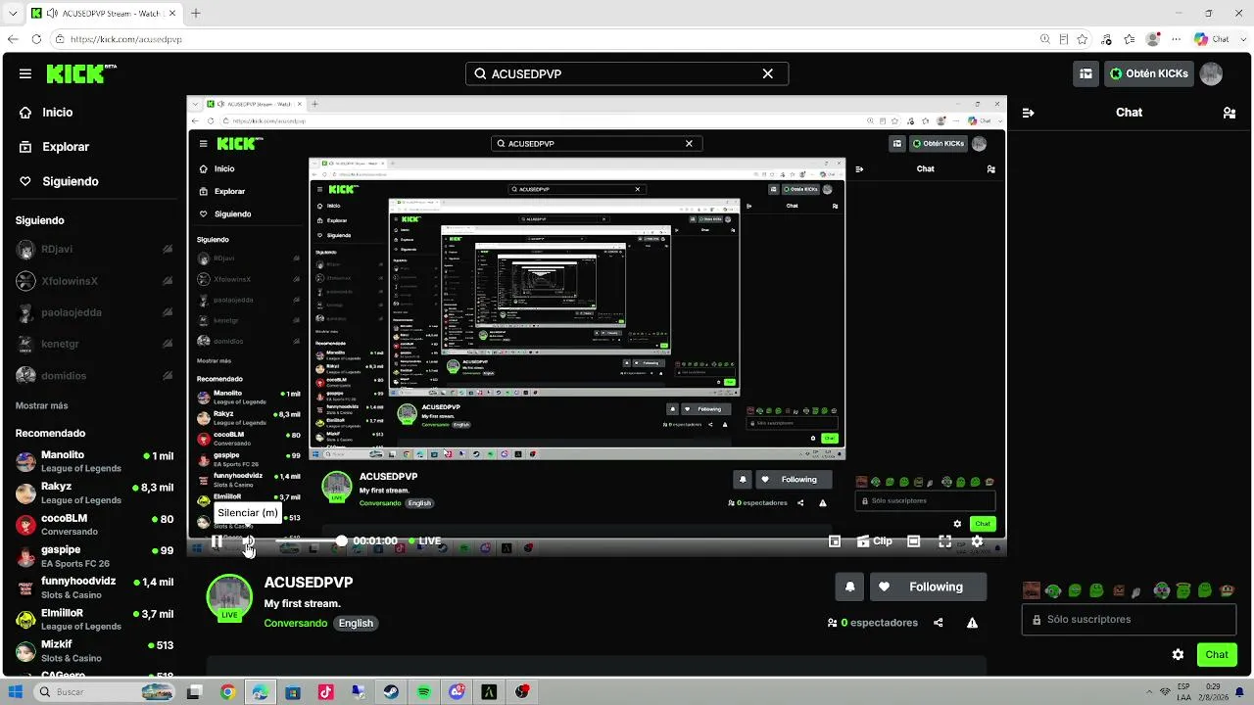The height and width of the screenshot is (705, 1254).
Task: Open followed channel XfolowinsX
Action: pos(94,281)
